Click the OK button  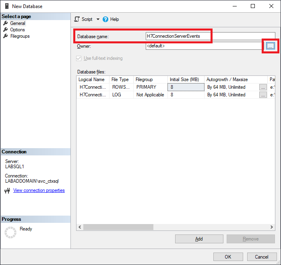coord(228,257)
